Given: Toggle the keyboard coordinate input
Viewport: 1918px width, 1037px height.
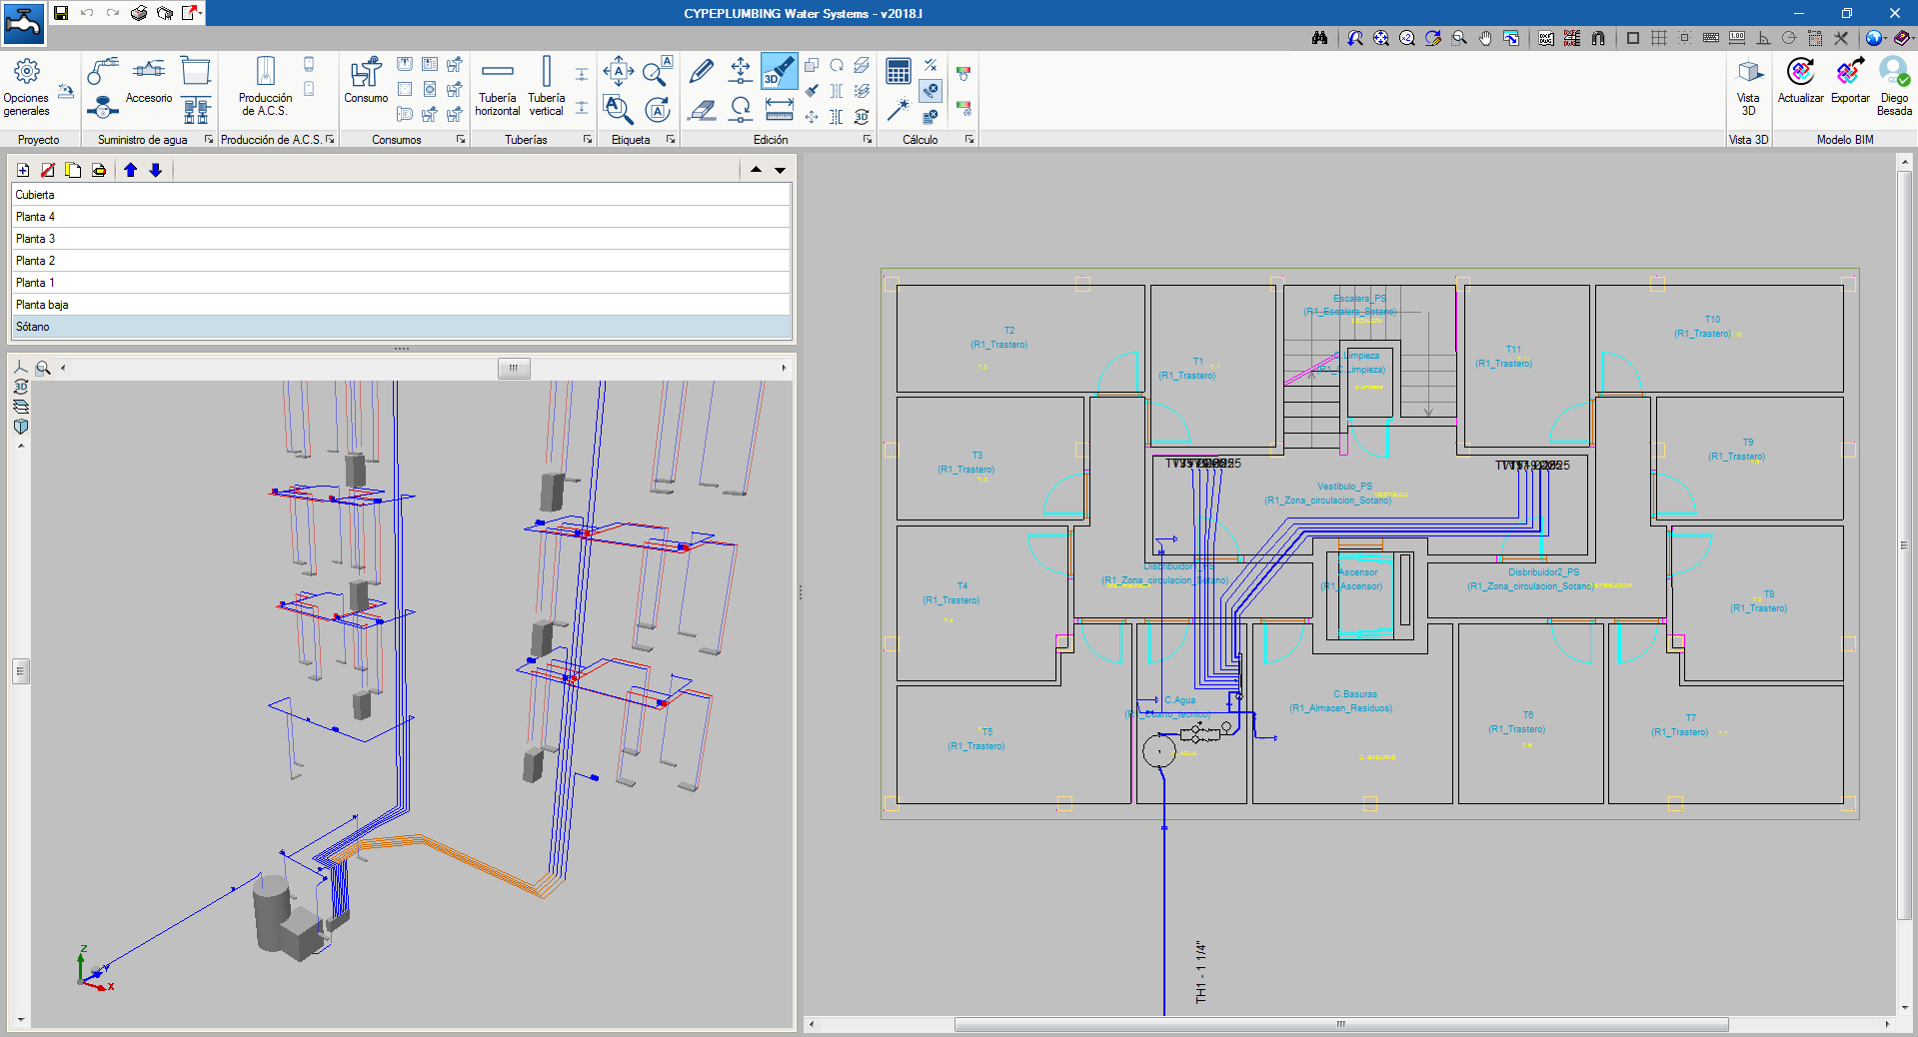Looking at the screenshot, I should click(1711, 38).
